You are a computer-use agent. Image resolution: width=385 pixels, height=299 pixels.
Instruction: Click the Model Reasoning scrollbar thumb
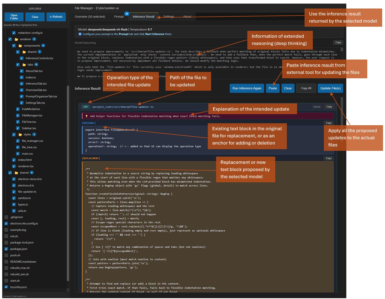pos(342,50)
